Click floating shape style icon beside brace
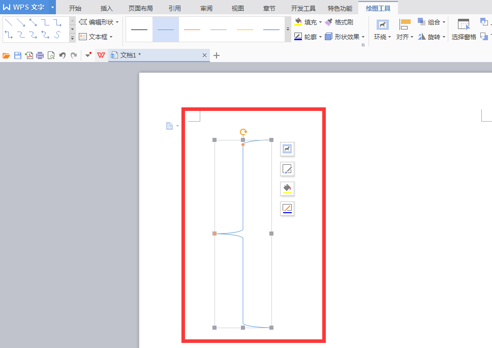Screen dimensions: 492x348 click(x=287, y=169)
